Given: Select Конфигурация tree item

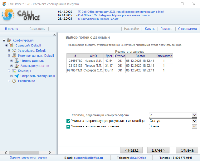Looking at the screenshot, I should 23,40.
